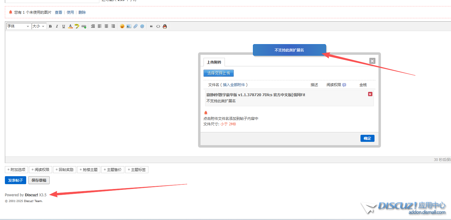
Task: Remove the failed attachment with red X
Action: [x=370, y=94]
